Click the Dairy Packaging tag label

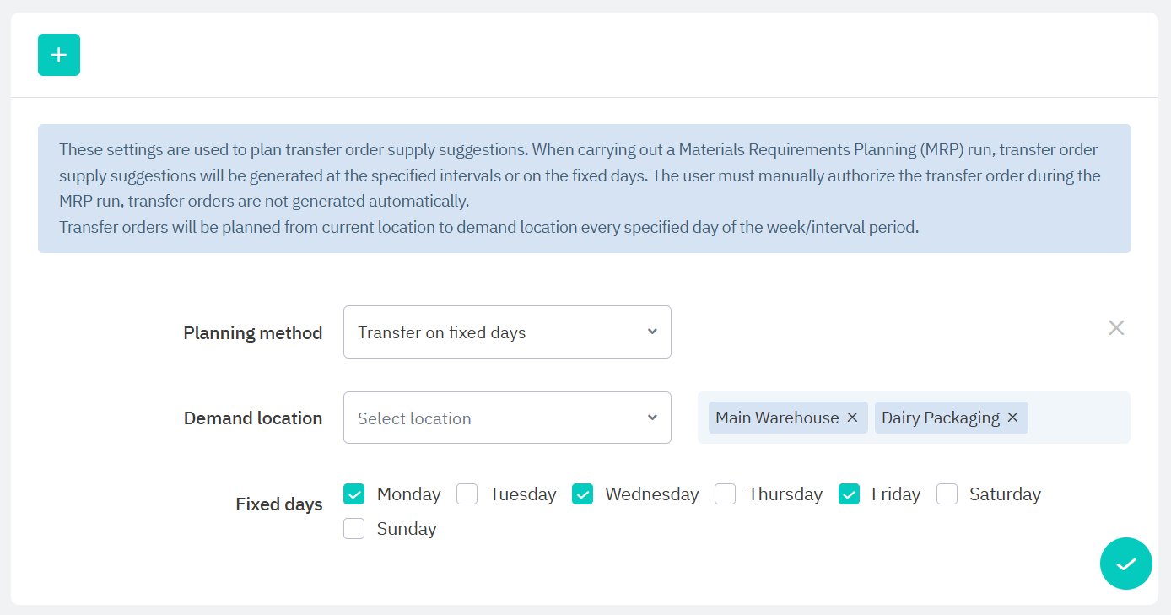[940, 418]
